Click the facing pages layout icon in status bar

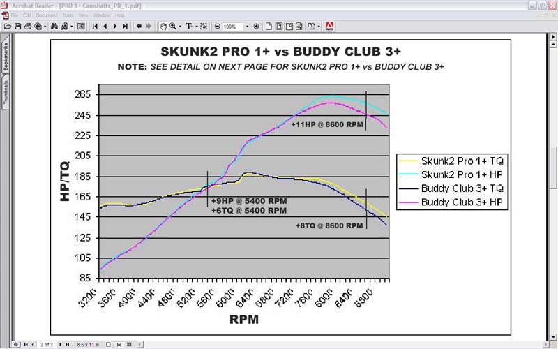[130, 344]
